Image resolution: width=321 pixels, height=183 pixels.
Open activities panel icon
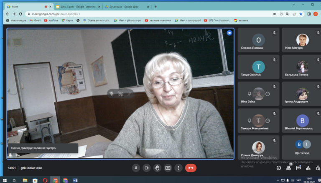click(308, 168)
